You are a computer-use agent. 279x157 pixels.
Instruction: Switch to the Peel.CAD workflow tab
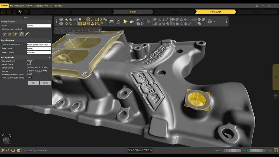coord(216,12)
